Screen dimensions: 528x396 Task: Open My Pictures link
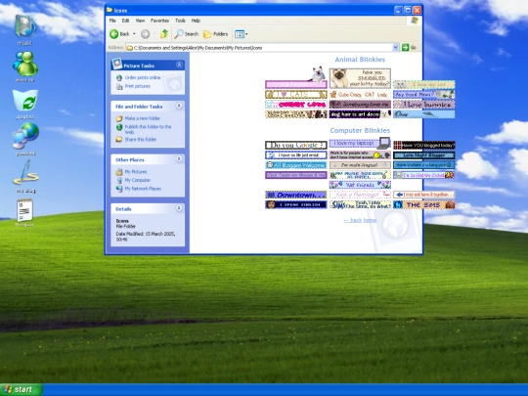[136, 172]
